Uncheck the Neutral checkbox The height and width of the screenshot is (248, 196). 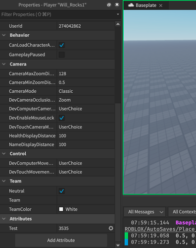pos(62,191)
